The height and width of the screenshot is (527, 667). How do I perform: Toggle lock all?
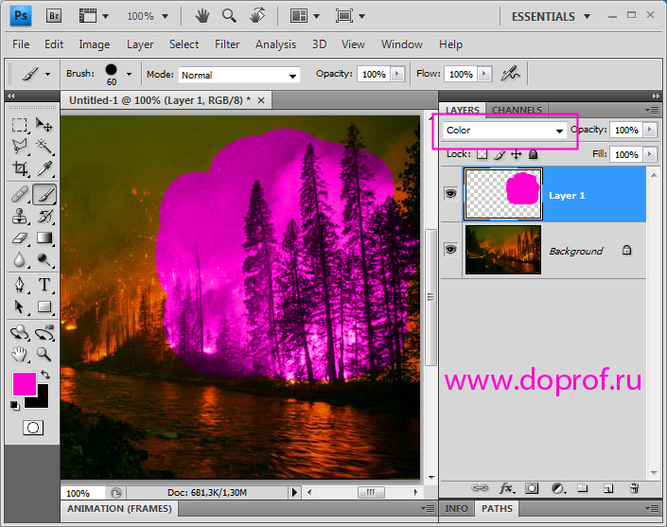(x=533, y=154)
